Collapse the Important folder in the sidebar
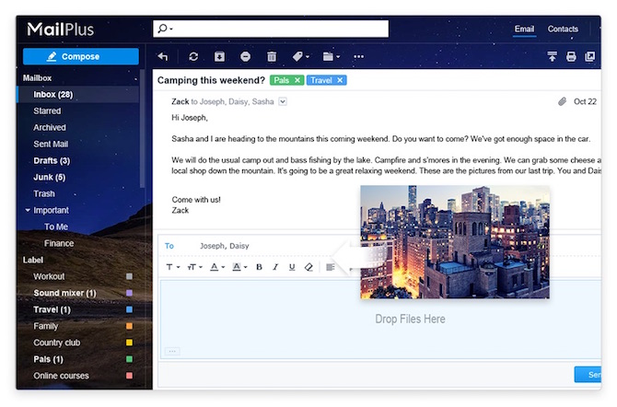 coord(28,210)
